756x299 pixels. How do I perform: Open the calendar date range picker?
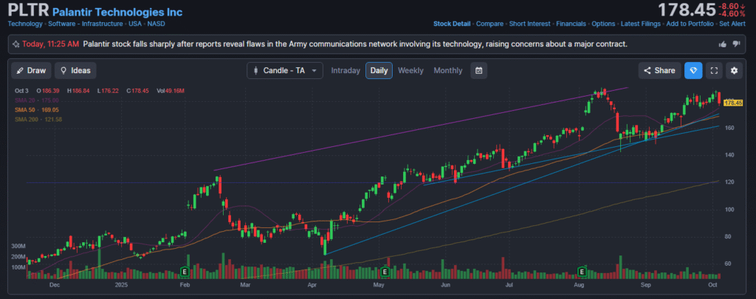(479, 71)
